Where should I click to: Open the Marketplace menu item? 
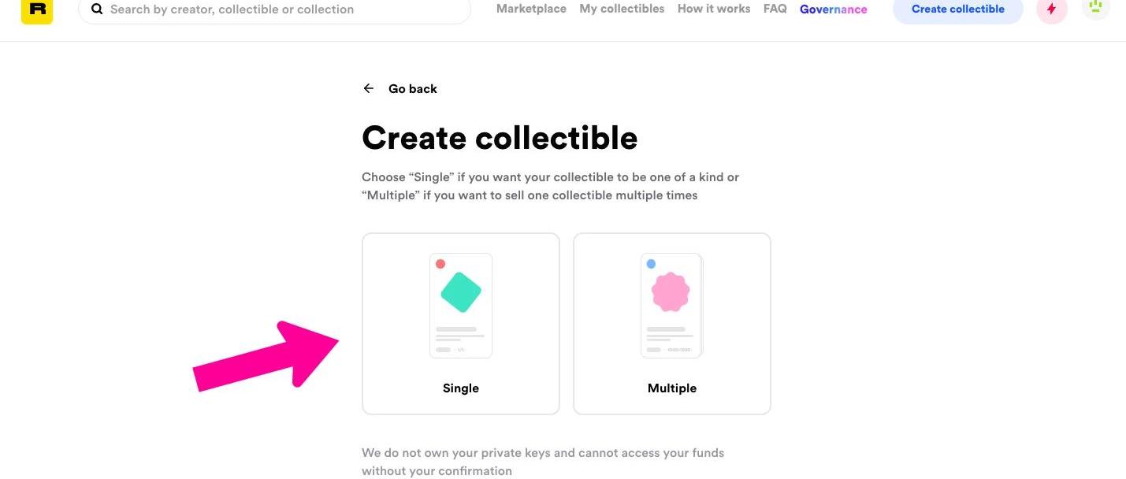531,9
